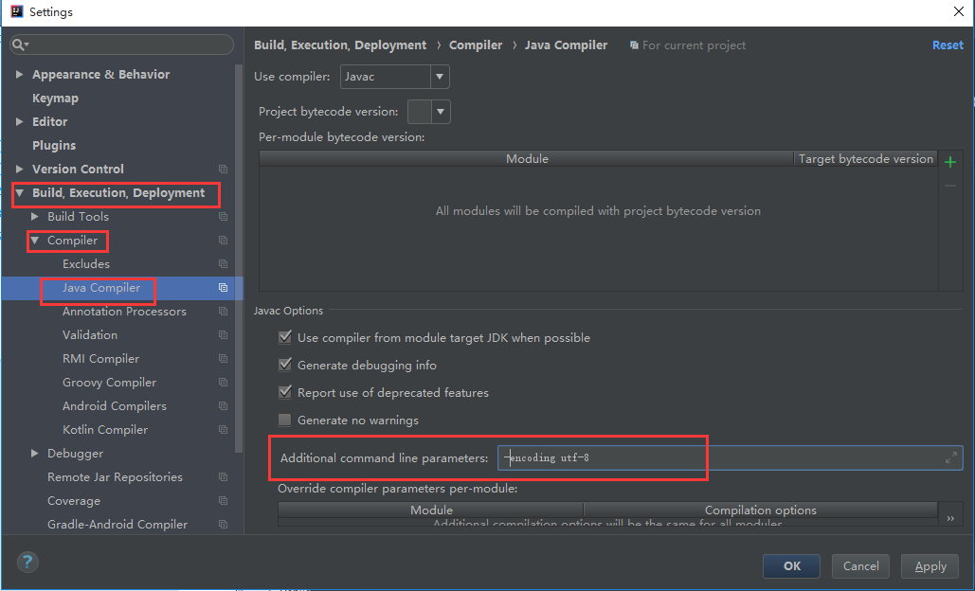Click the OK button
Viewport: 975px width, 591px height.
pyautogui.click(x=791, y=565)
